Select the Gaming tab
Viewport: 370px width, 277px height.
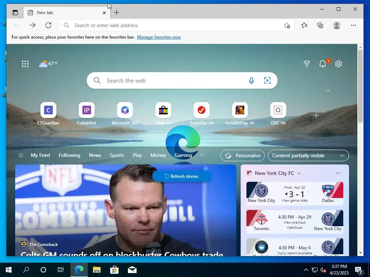pyautogui.click(x=183, y=155)
